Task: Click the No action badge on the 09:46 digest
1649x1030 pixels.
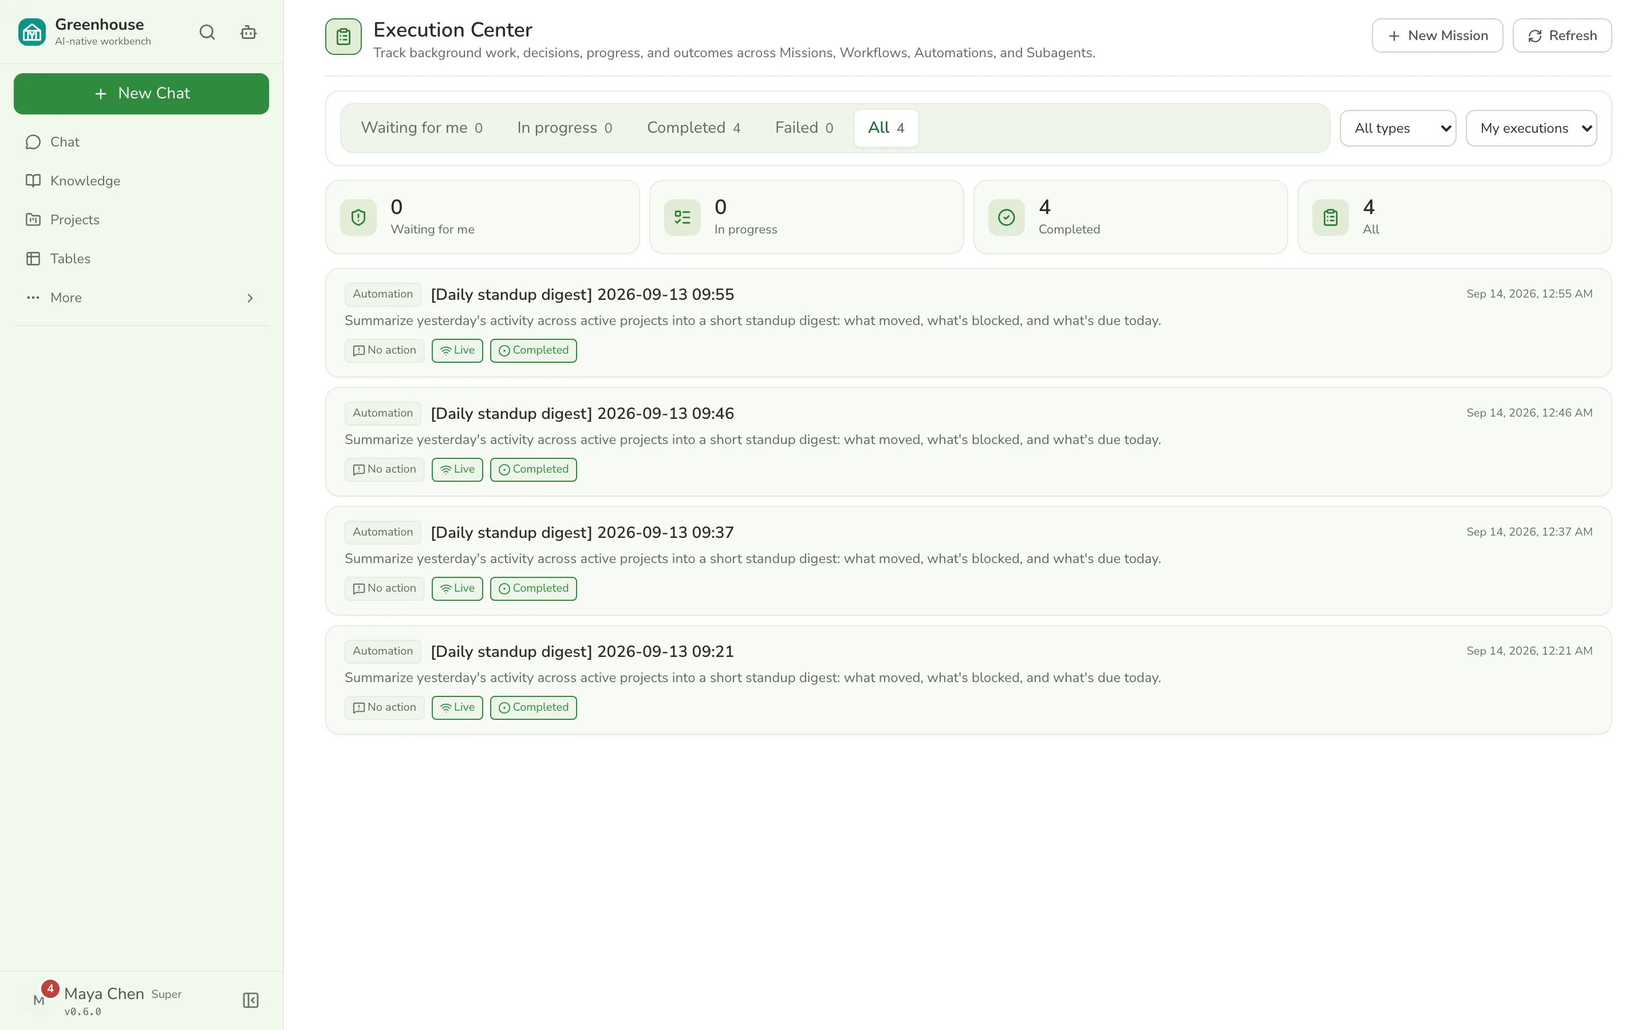Action: (x=384, y=469)
